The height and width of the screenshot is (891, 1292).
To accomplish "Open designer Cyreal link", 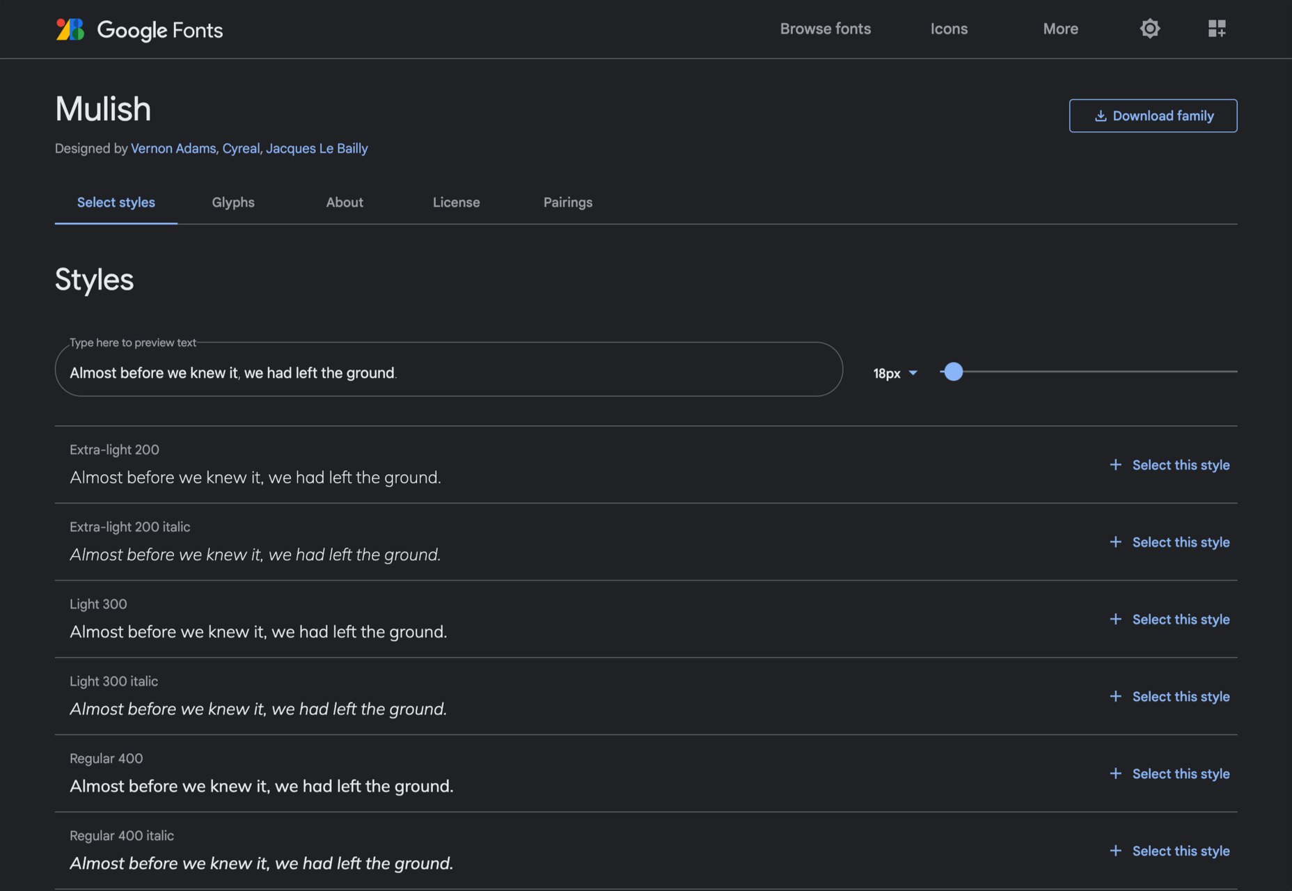I will click(x=241, y=148).
